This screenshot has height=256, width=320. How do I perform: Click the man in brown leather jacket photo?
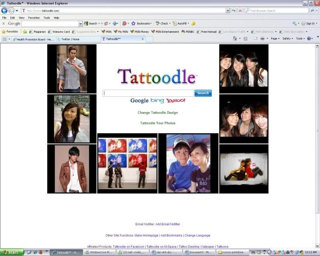(x=72, y=169)
